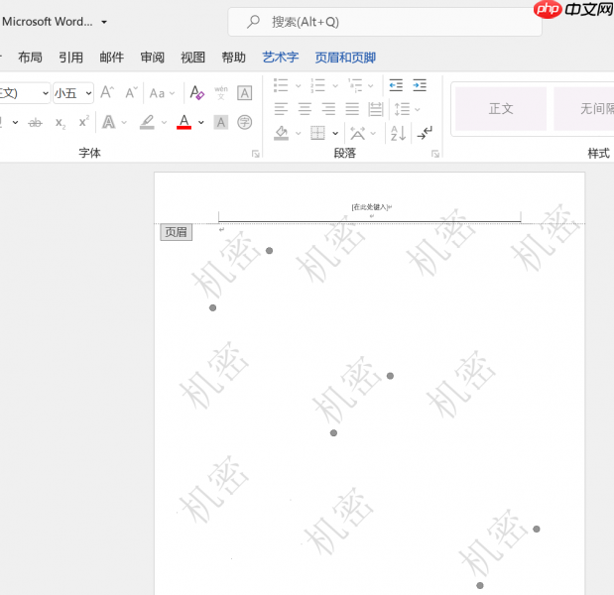Image resolution: width=614 pixels, height=595 pixels.
Task: Open line spacing options
Action: pyautogui.click(x=407, y=109)
